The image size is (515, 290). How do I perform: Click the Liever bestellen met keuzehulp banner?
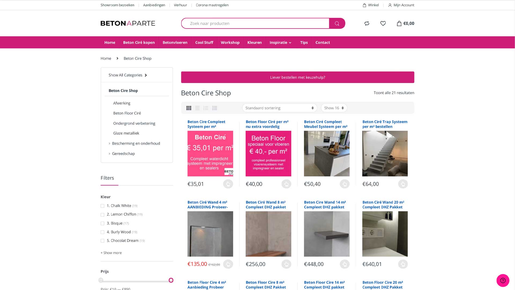[x=297, y=77]
